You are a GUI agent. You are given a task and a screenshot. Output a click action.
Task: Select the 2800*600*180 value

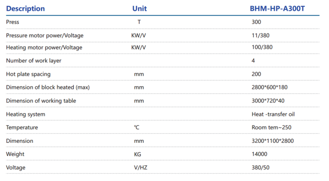[270, 87]
